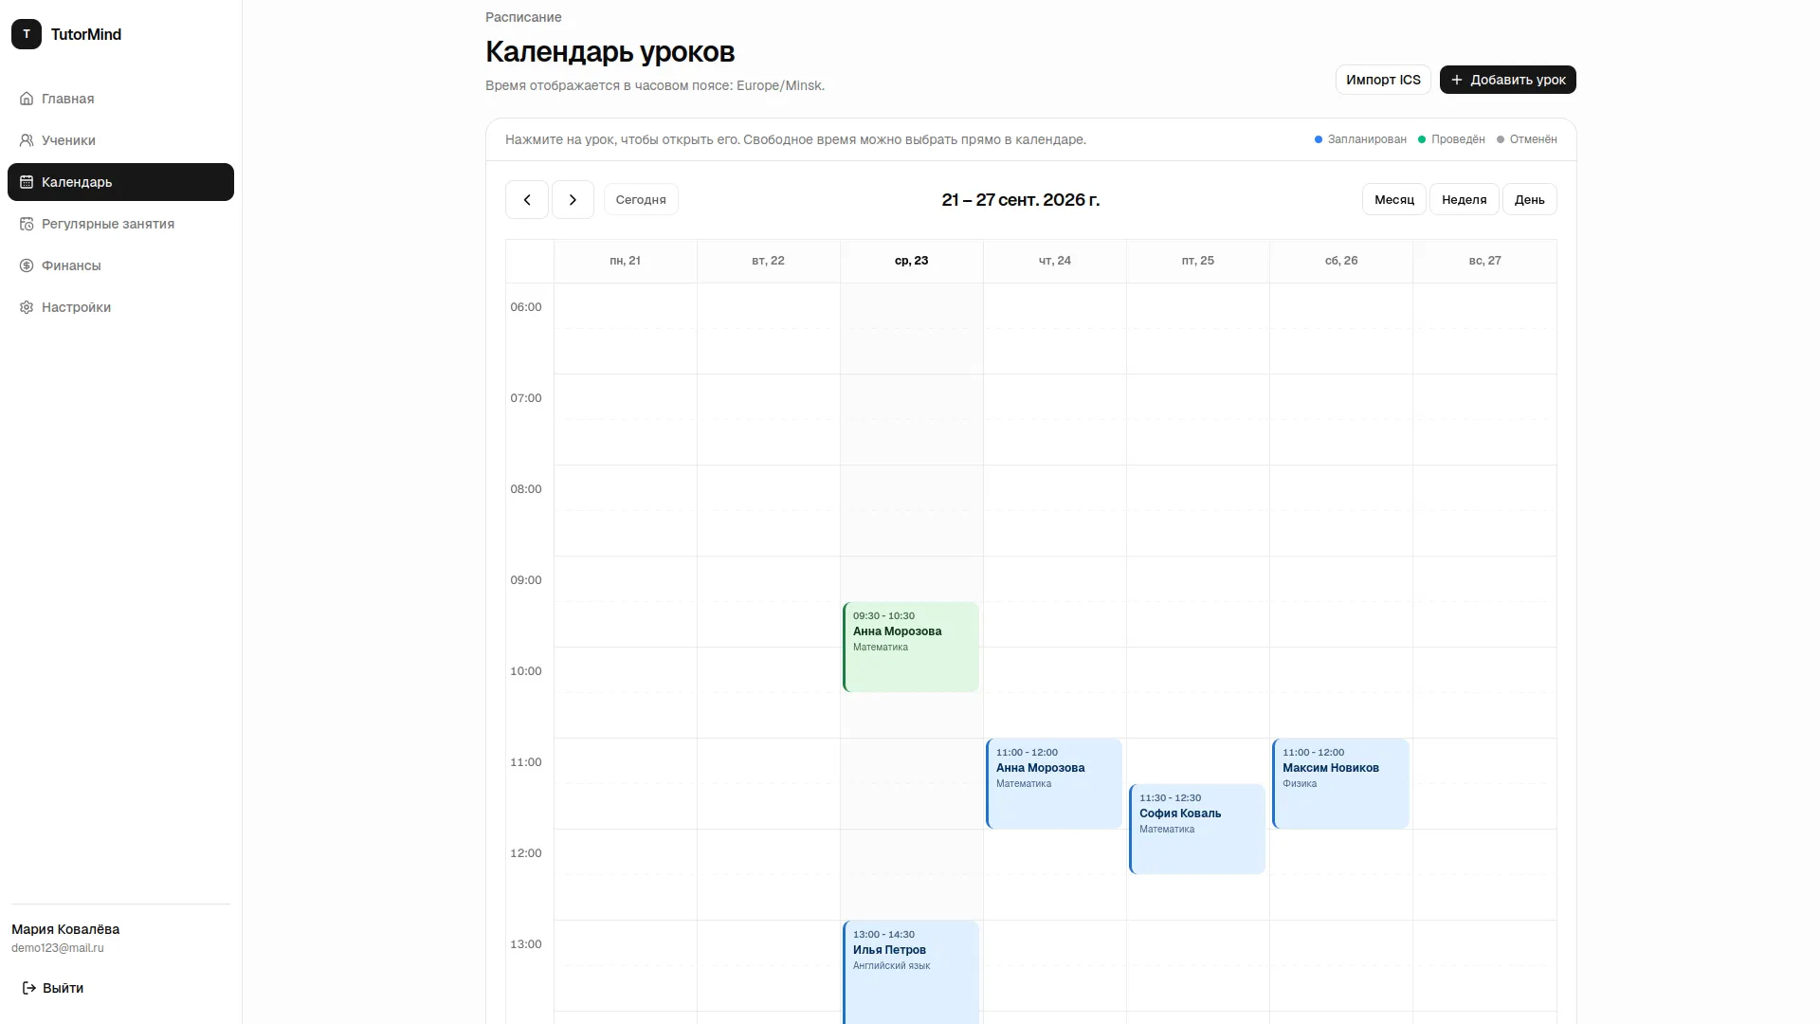1820x1024 pixels.
Task: Click the students icon beside Ученики
Action: [x=27, y=140]
